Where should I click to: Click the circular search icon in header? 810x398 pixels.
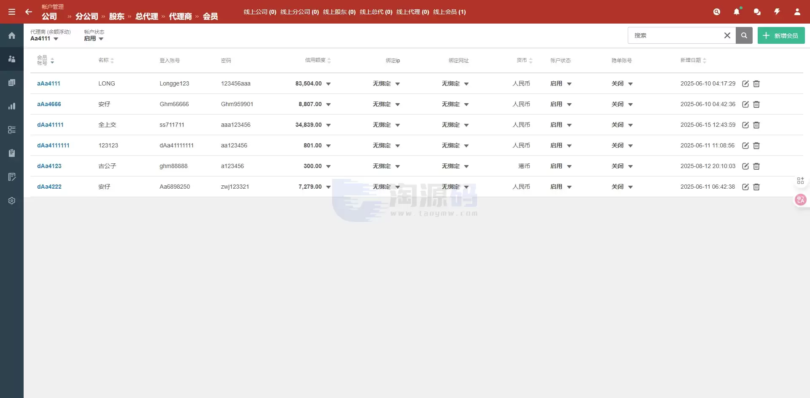(716, 12)
